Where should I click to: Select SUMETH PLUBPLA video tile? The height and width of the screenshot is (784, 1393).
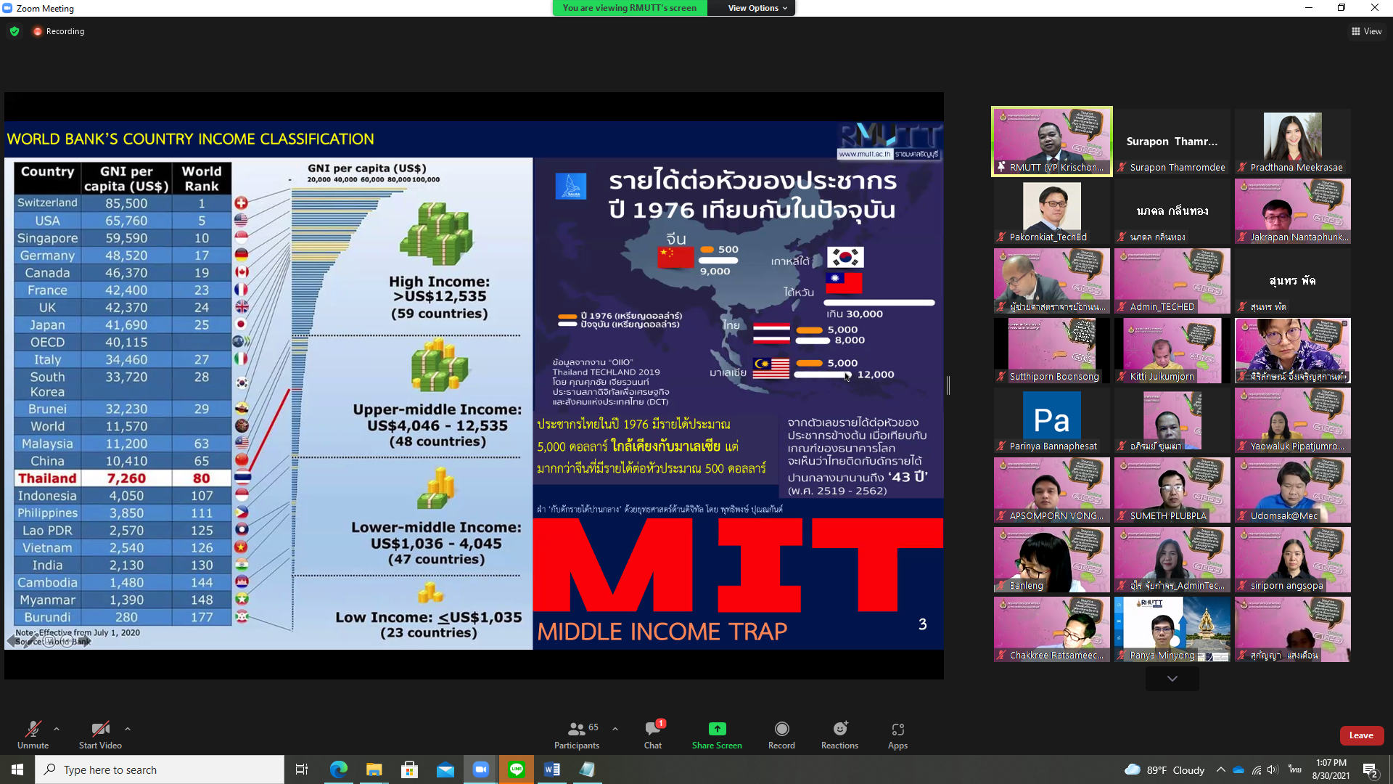tap(1172, 490)
